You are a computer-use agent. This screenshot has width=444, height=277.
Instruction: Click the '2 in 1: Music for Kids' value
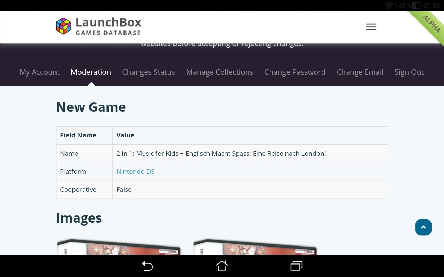(221, 153)
